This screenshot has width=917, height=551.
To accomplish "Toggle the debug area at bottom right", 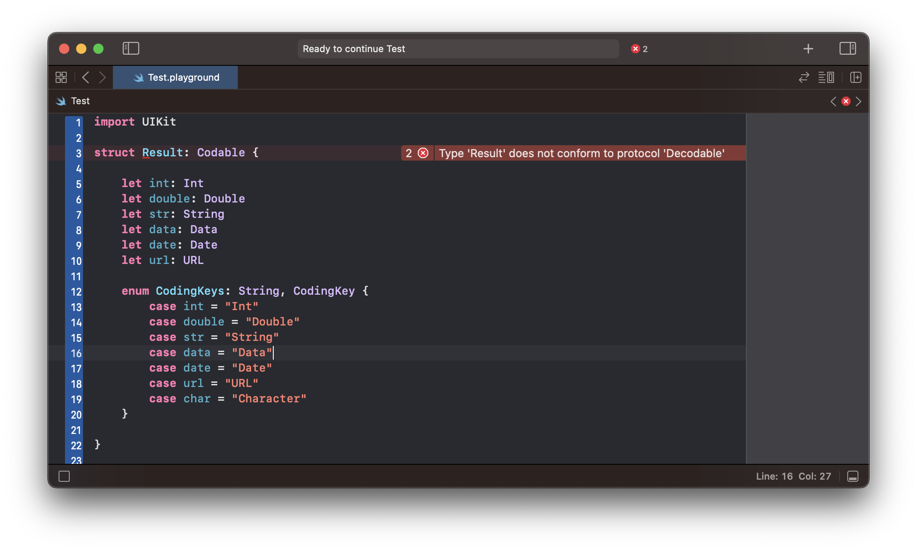I will coord(852,476).
